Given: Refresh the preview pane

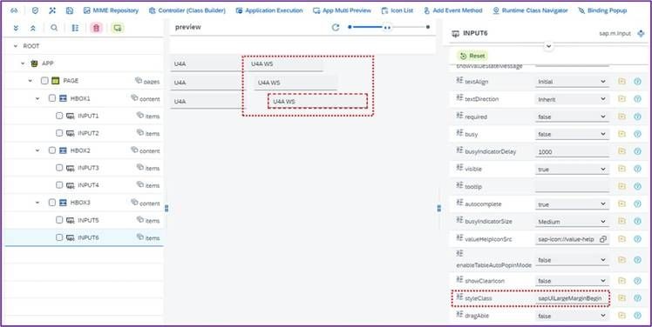Looking at the screenshot, I should (336, 27).
